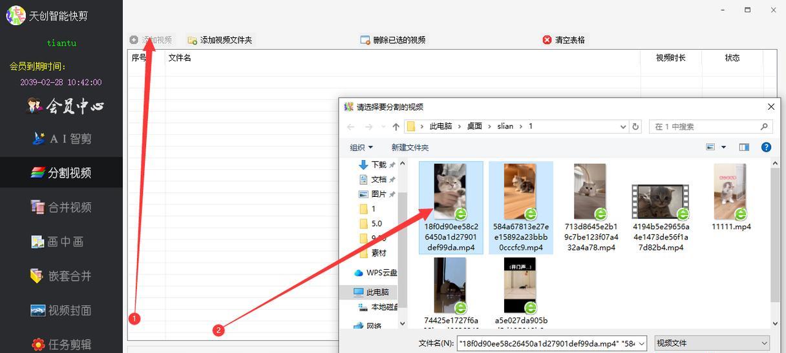This screenshot has width=786, height=353.
Task: Open the 视频文件 file type dropdown
Action: coord(713,343)
